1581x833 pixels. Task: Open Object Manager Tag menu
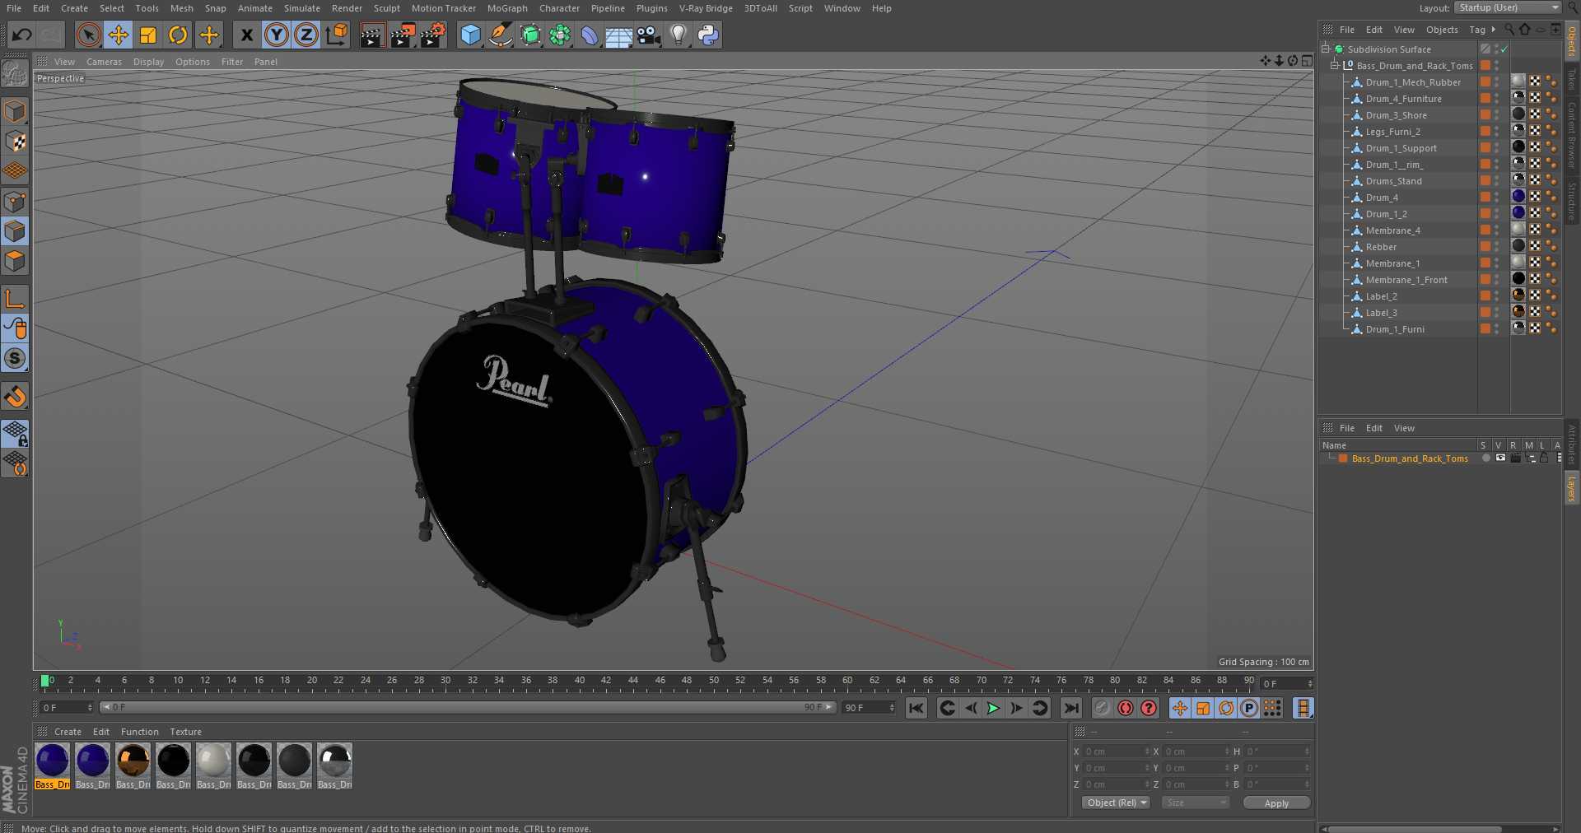click(x=1477, y=30)
